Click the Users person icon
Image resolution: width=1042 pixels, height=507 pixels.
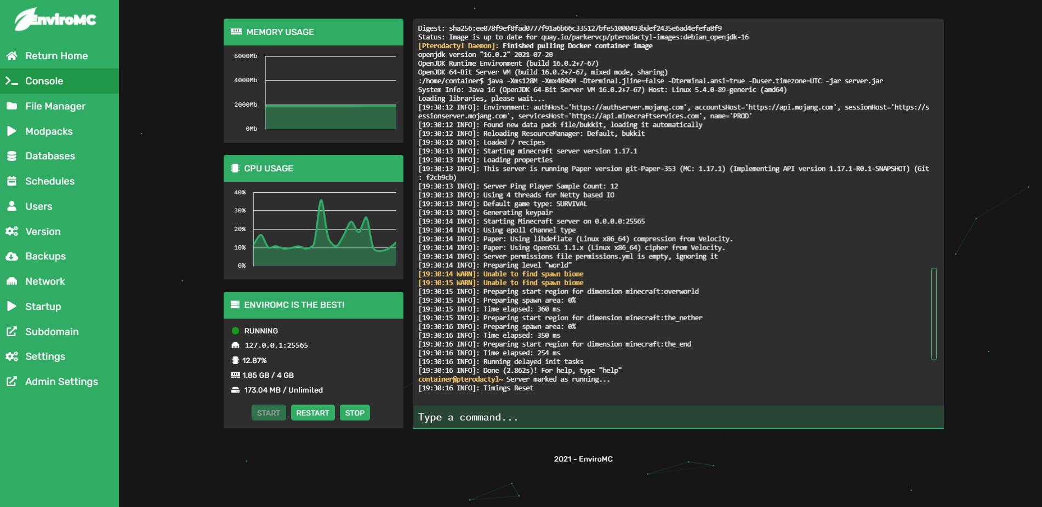[12, 206]
